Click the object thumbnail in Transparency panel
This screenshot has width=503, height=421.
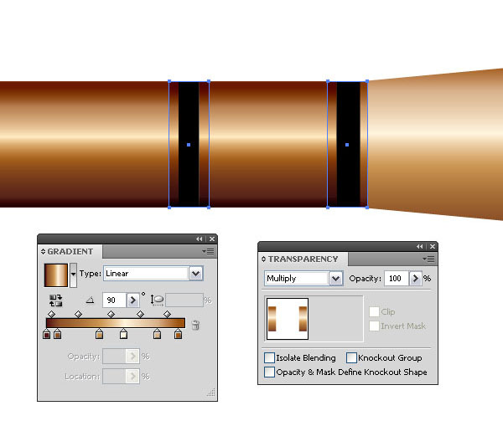click(x=288, y=319)
